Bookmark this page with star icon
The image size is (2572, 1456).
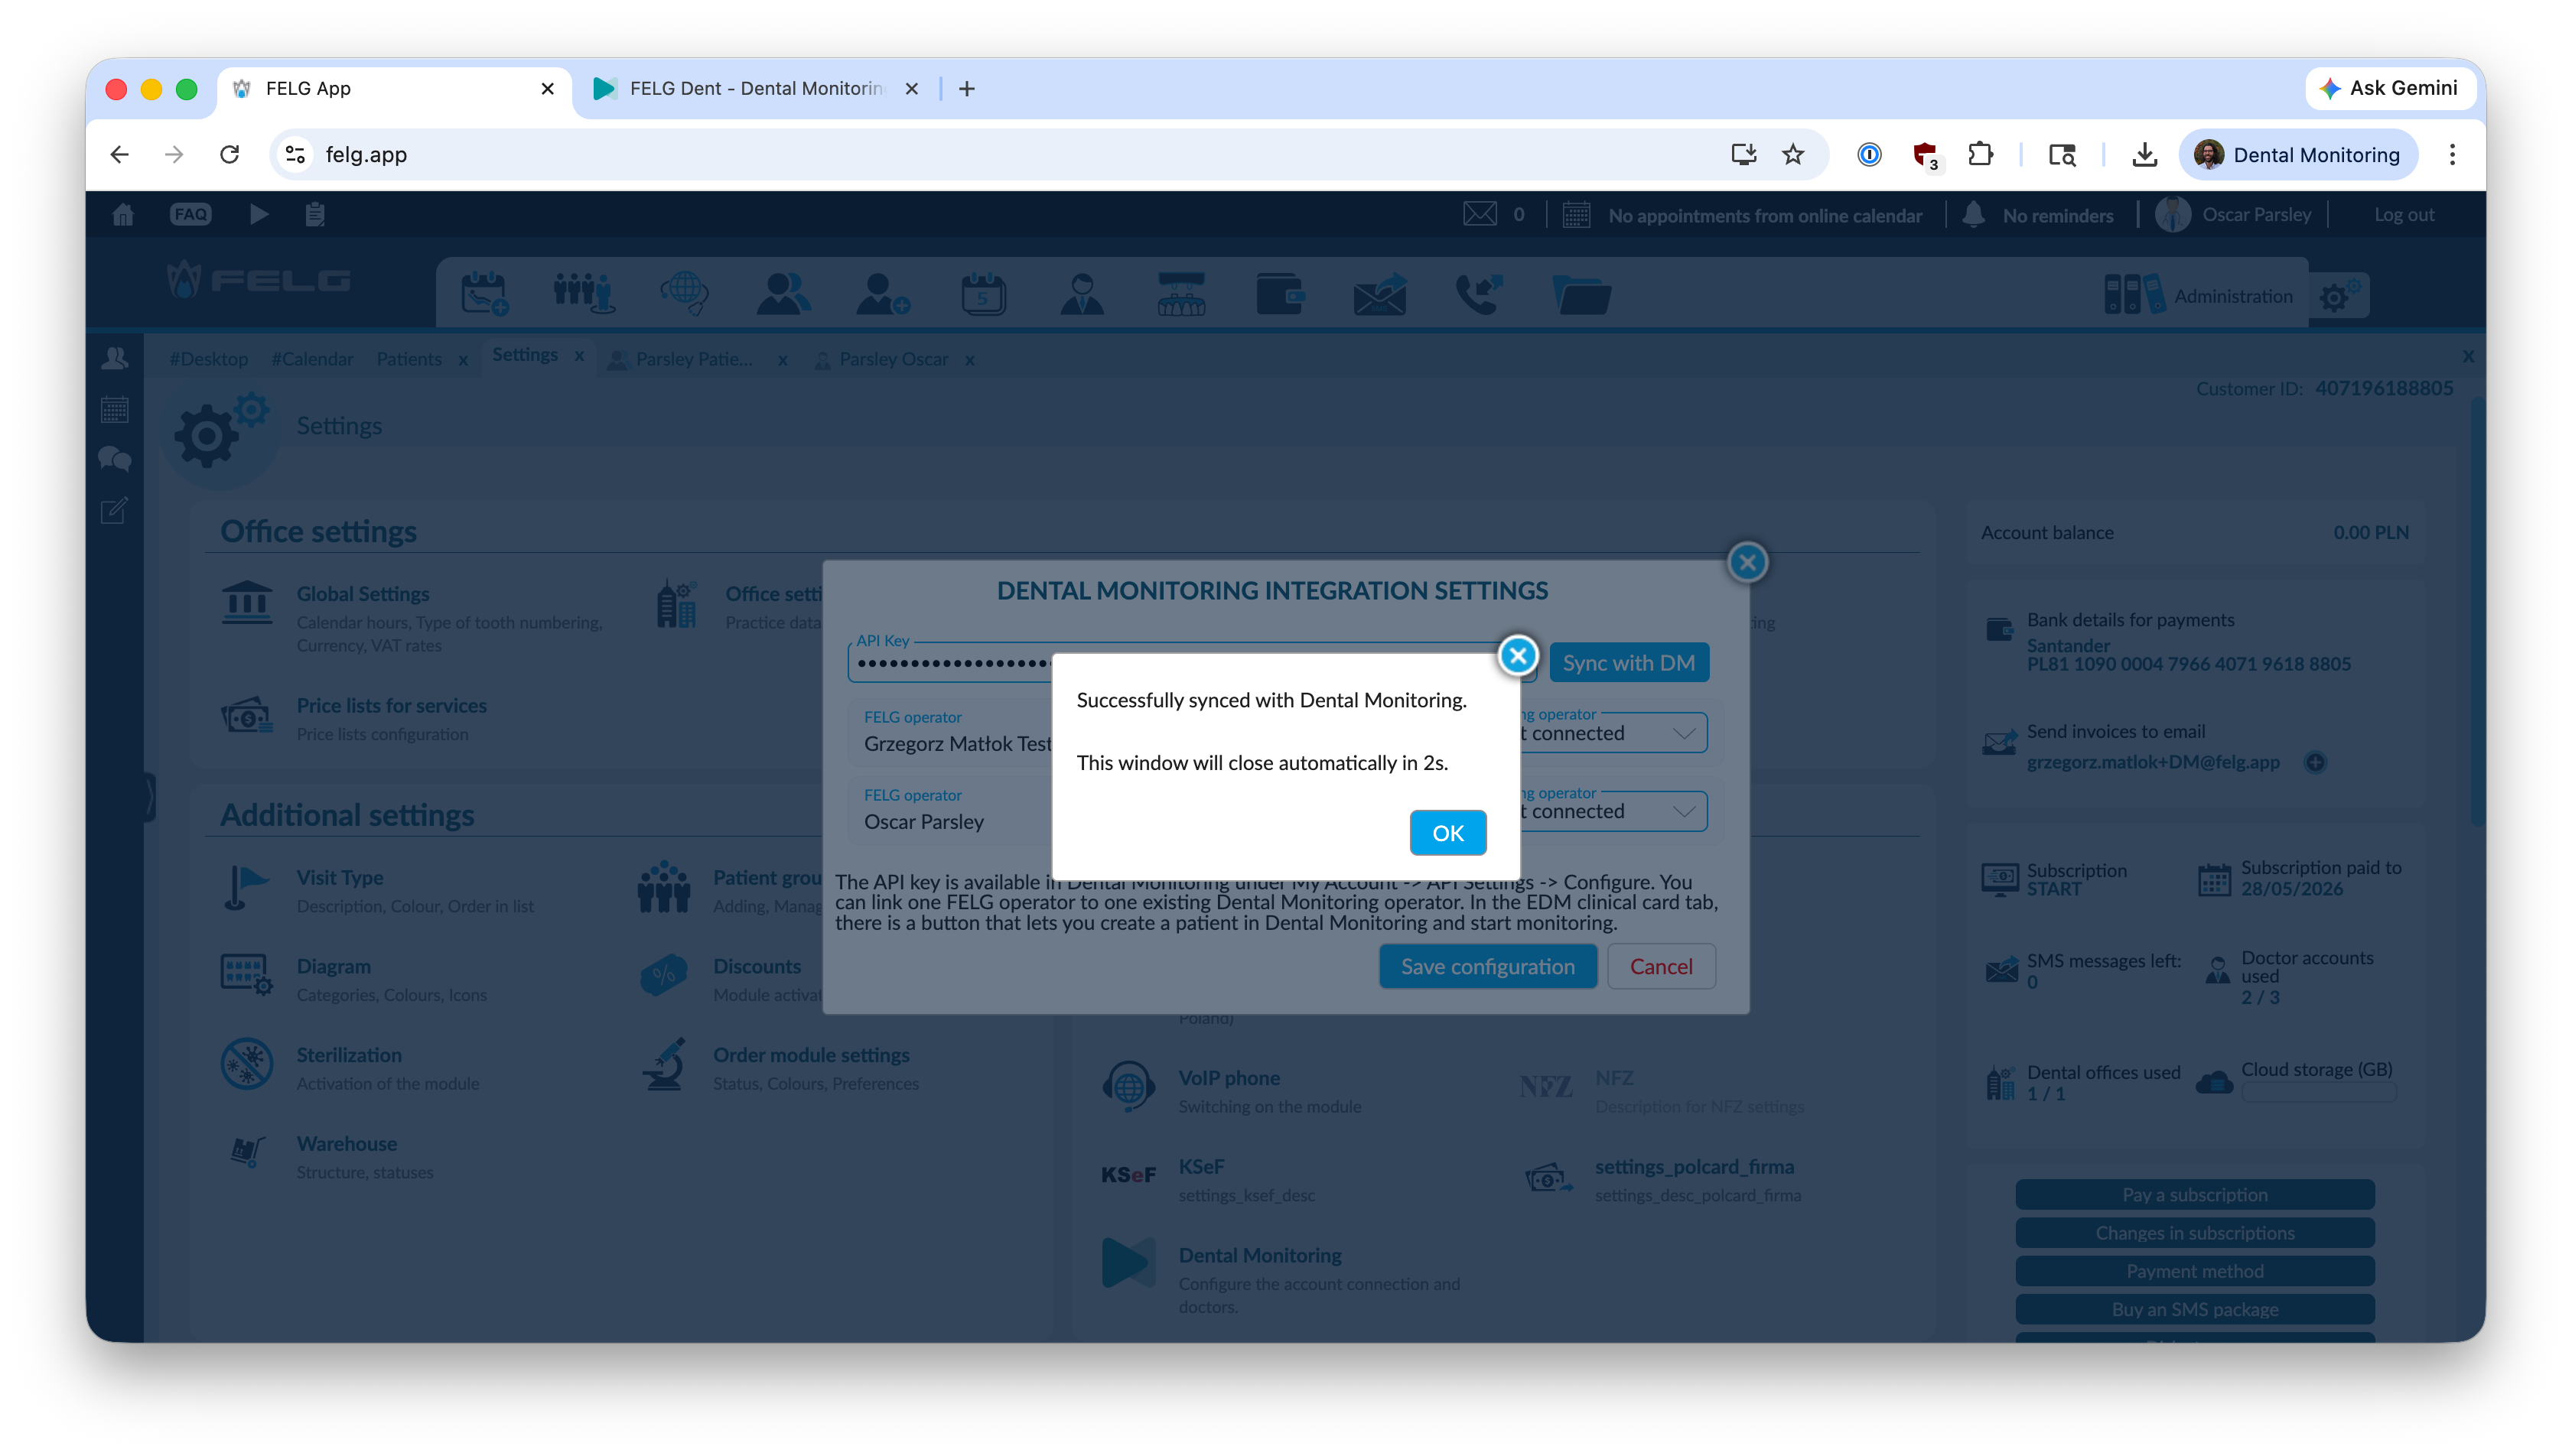[1792, 154]
